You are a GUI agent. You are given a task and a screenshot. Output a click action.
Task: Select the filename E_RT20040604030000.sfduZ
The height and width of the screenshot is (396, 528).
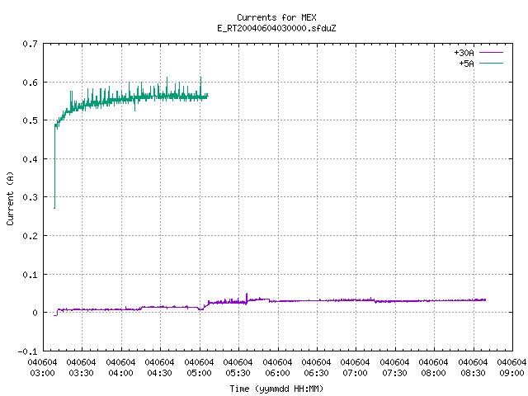276,28
